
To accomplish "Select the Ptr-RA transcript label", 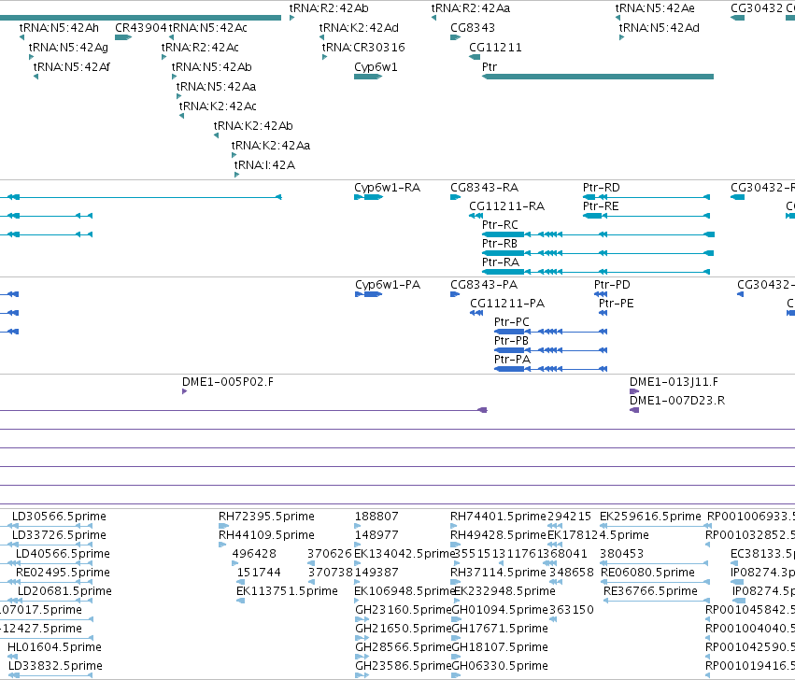I will coord(501,262).
